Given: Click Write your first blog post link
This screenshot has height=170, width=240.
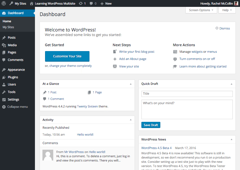Looking at the screenshot, I should [x=137, y=52].
